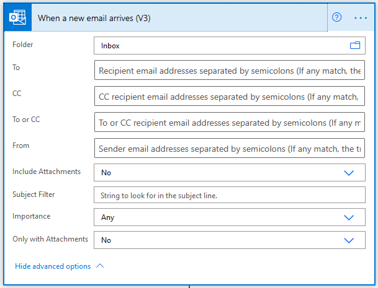This screenshot has width=378, height=288.
Task: Click into the To or CC input field
Action: tap(229, 123)
